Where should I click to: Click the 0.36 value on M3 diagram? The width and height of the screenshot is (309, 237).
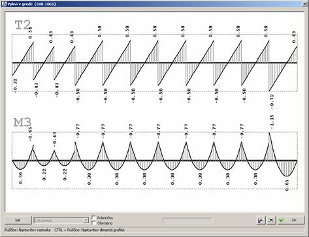[x=21, y=179]
